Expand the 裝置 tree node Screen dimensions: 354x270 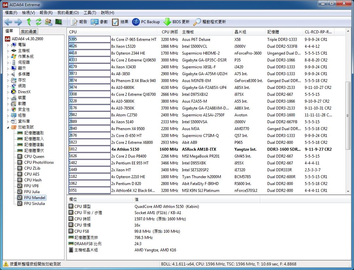tap(8, 98)
